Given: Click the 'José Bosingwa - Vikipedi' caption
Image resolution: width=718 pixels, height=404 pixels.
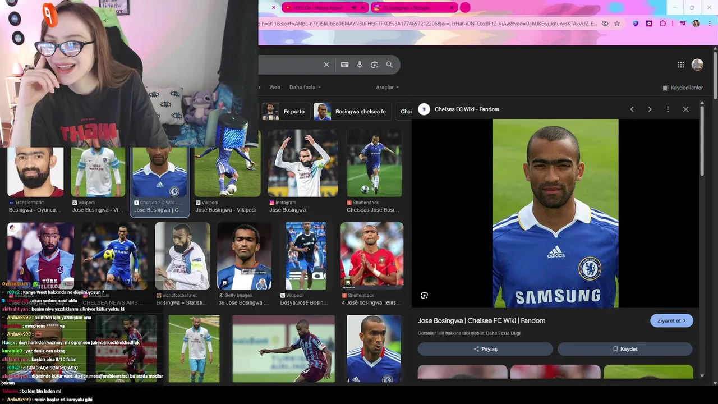Looking at the screenshot, I should click(227, 210).
